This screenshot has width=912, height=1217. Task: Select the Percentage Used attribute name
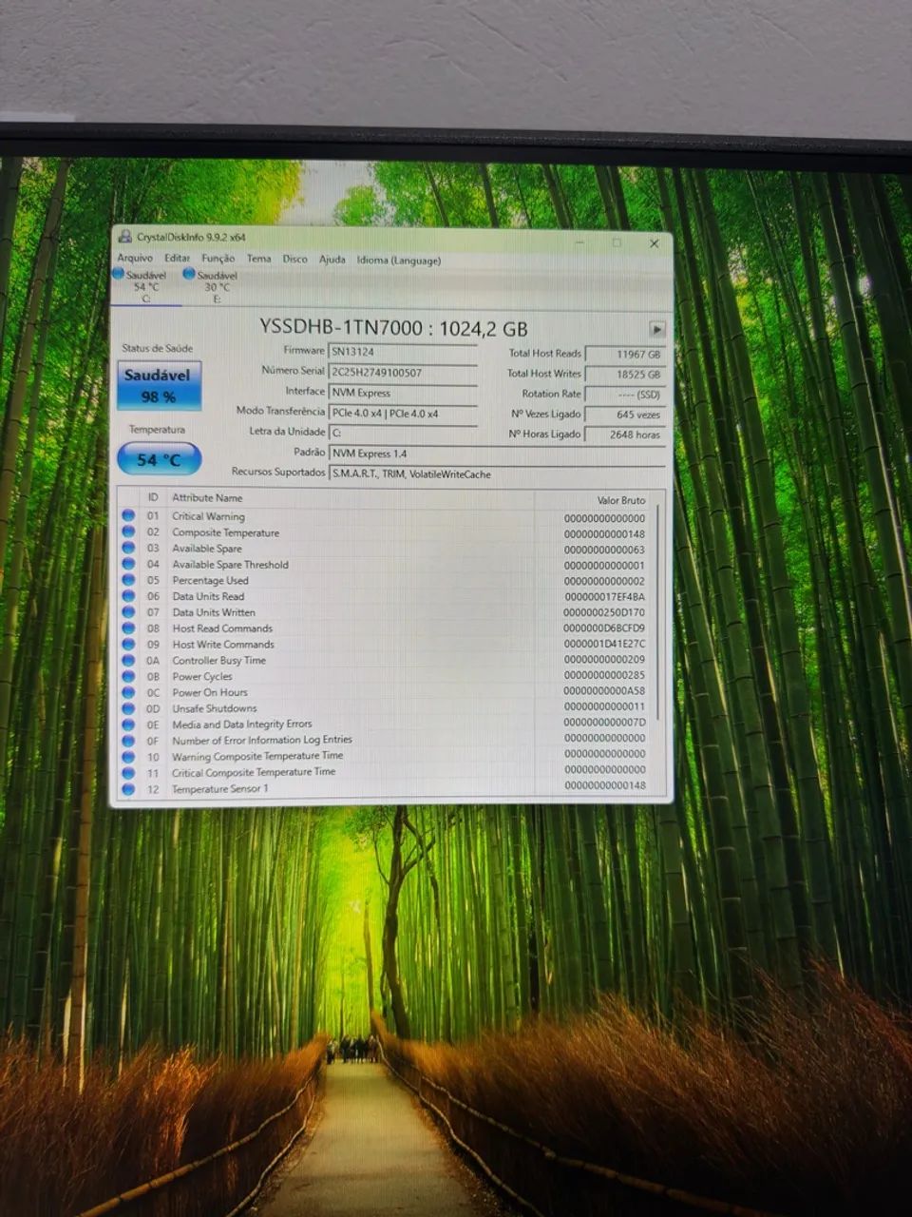click(x=210, y=580)
